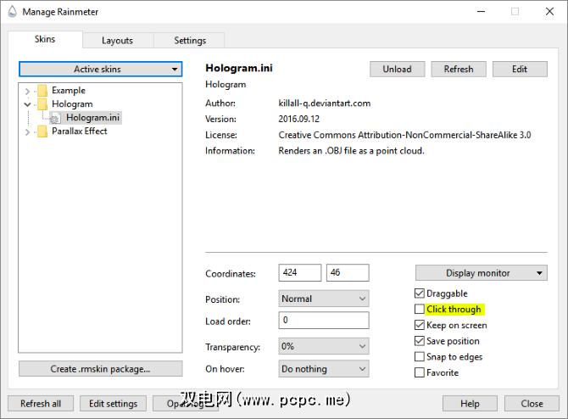This screenshot has height=419, width=568.
Task: Minimize the Manage Rainmeter window
Action: [481, 12]
